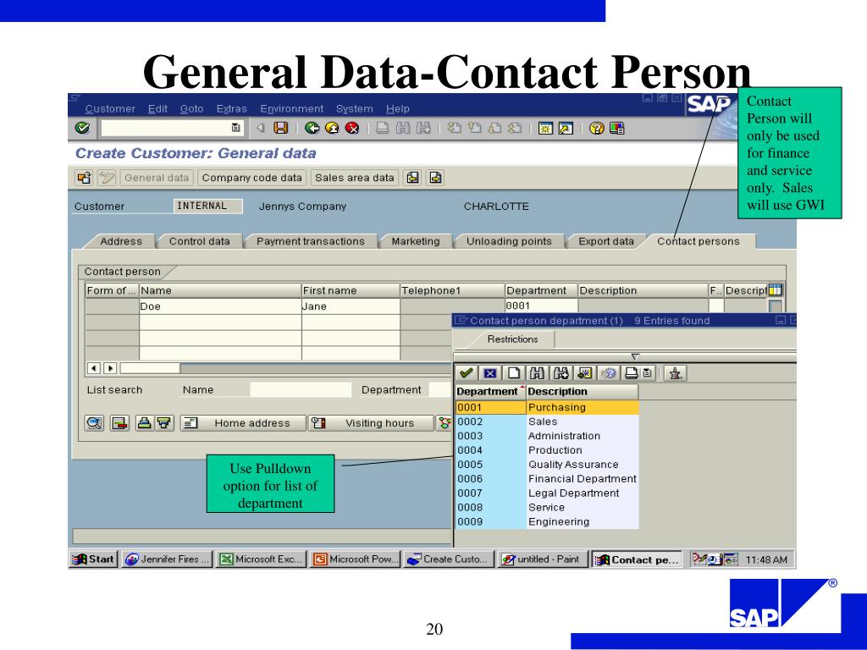Select 0002 Sales department row
This screenshot has width=867, height=650.
pyautogui.click(x=547, y=421)
